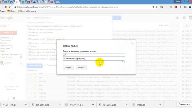Click the address bar URL
Screen dimensions: 192x108
(67, 7)
